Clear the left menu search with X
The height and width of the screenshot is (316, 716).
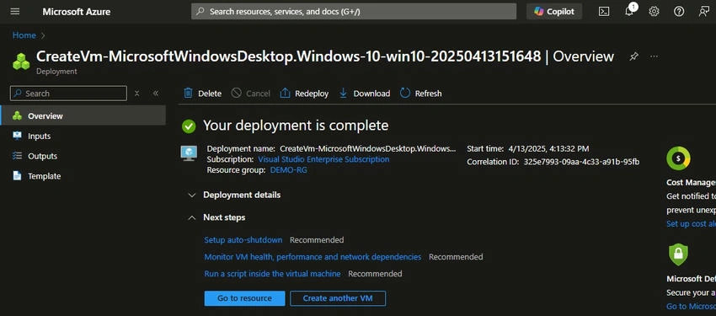(137, 94)
